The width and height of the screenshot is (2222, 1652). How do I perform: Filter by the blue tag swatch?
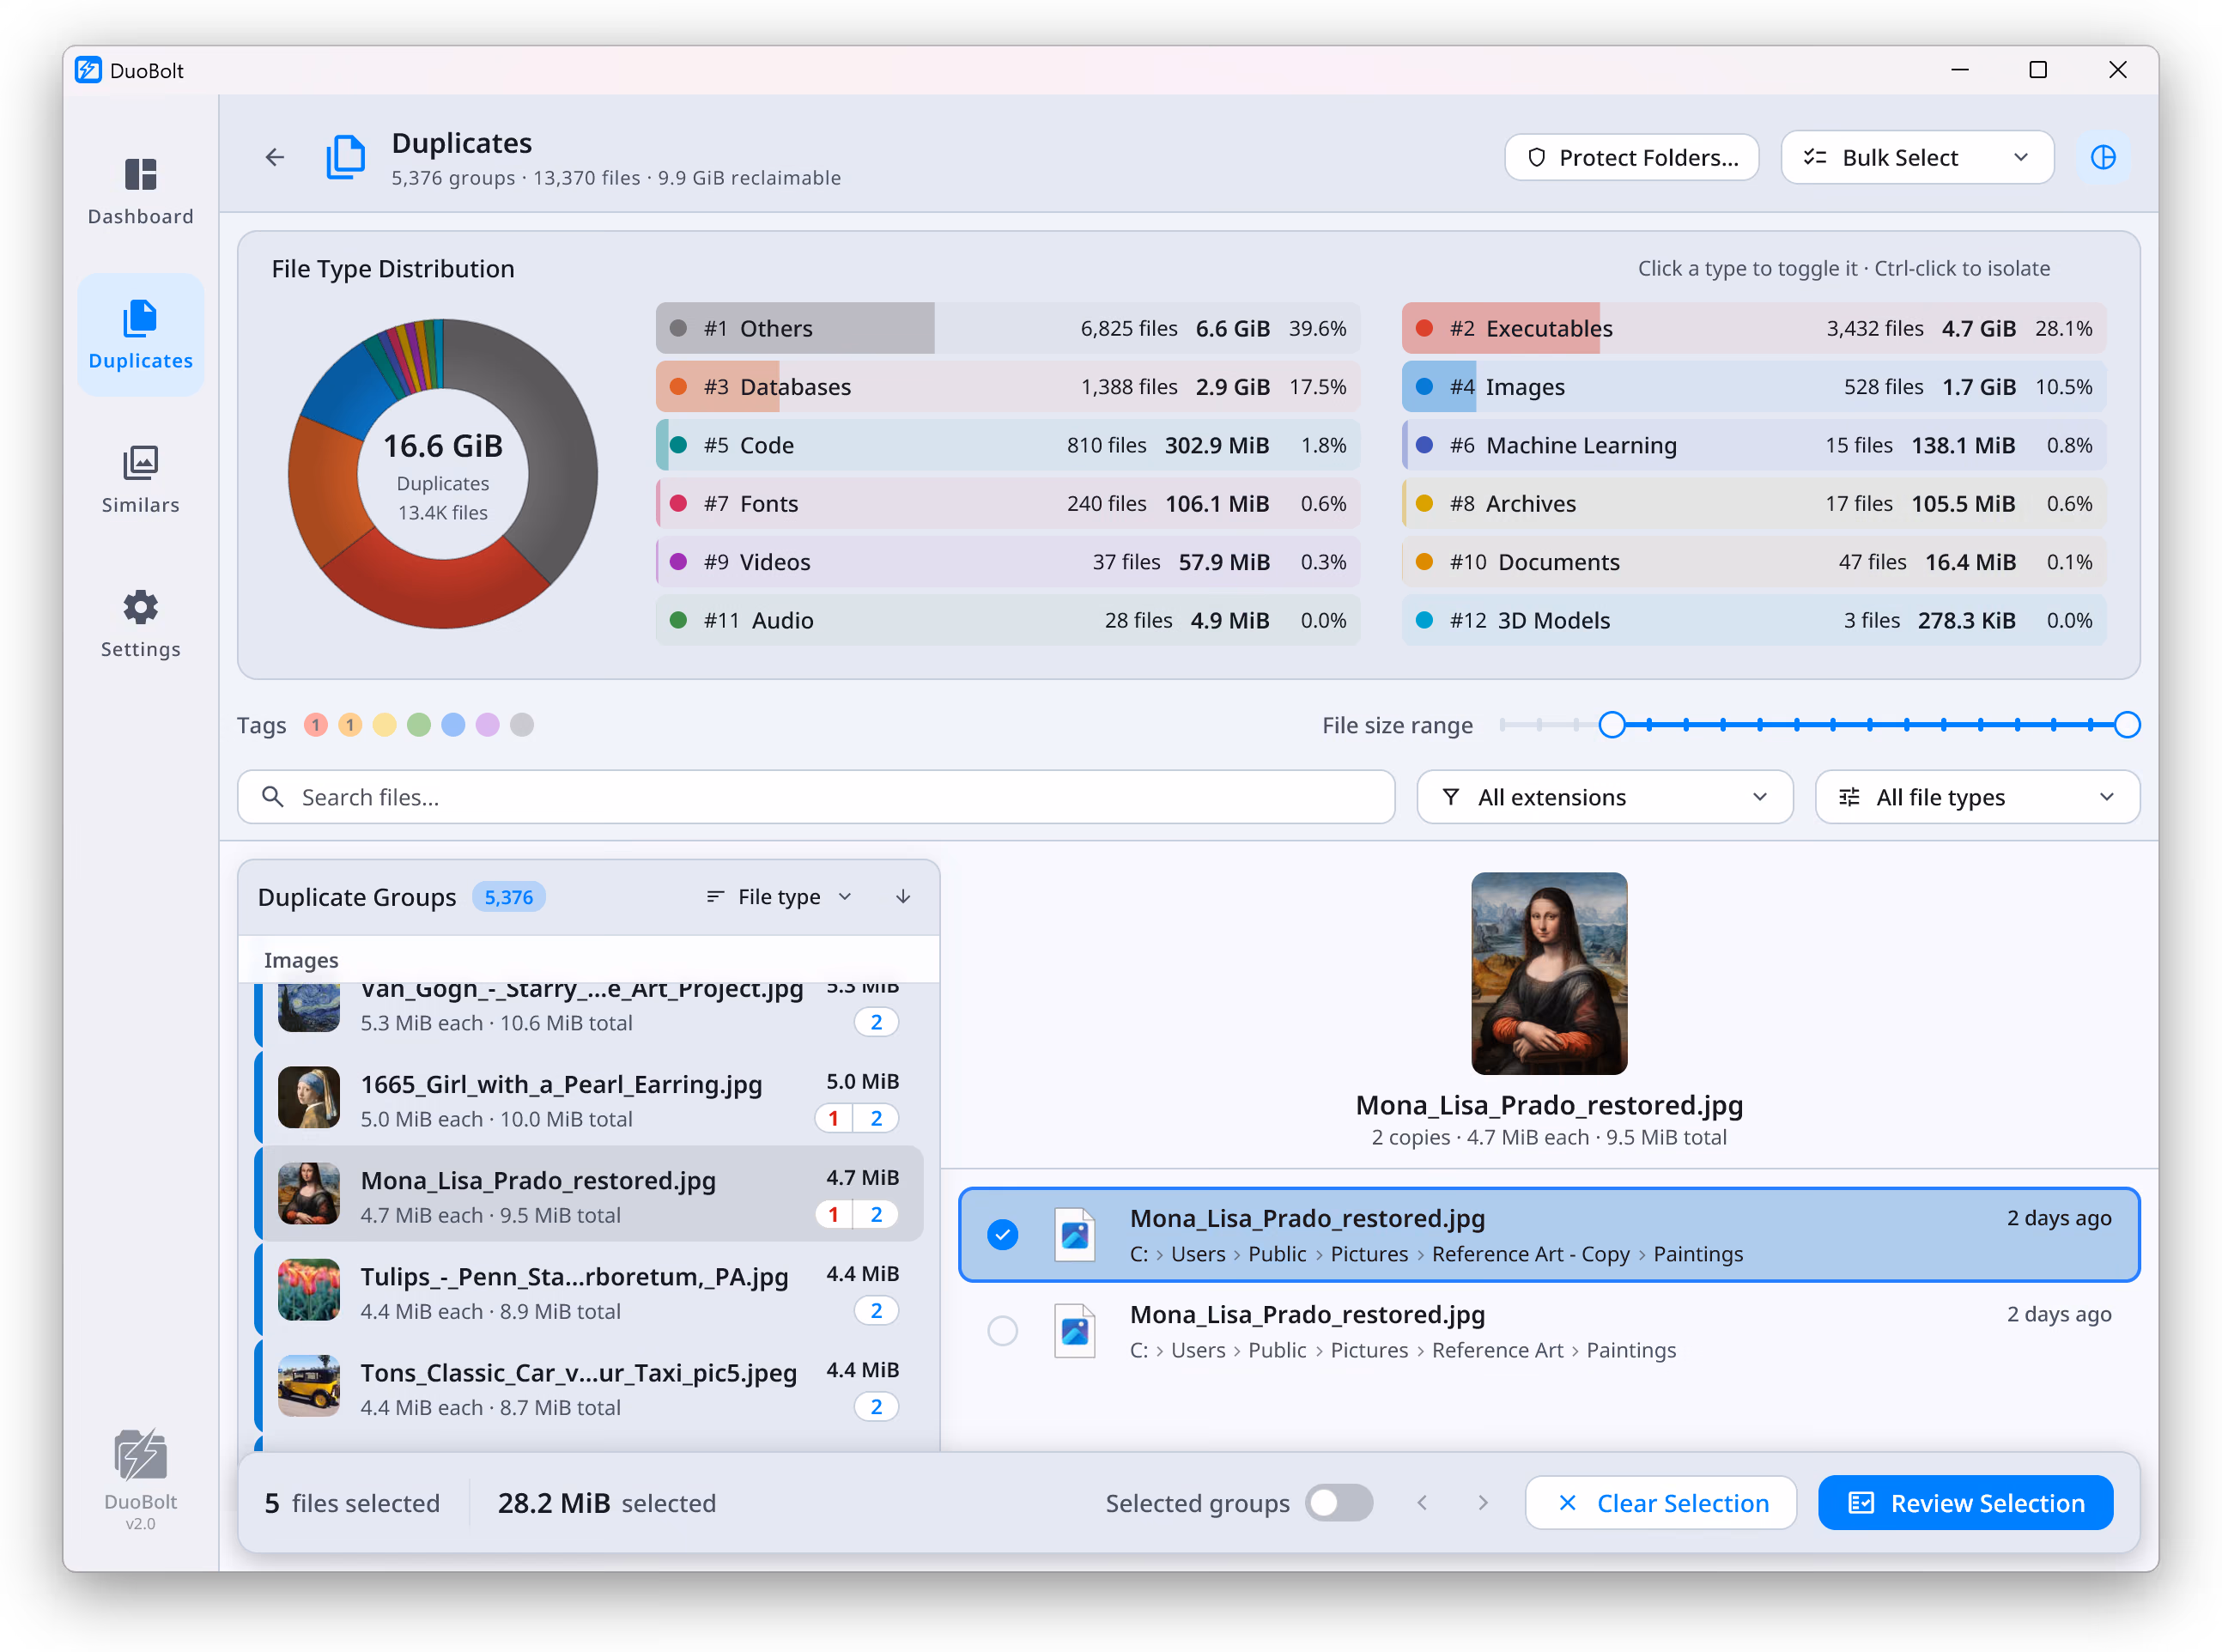[x=453, y=724]
